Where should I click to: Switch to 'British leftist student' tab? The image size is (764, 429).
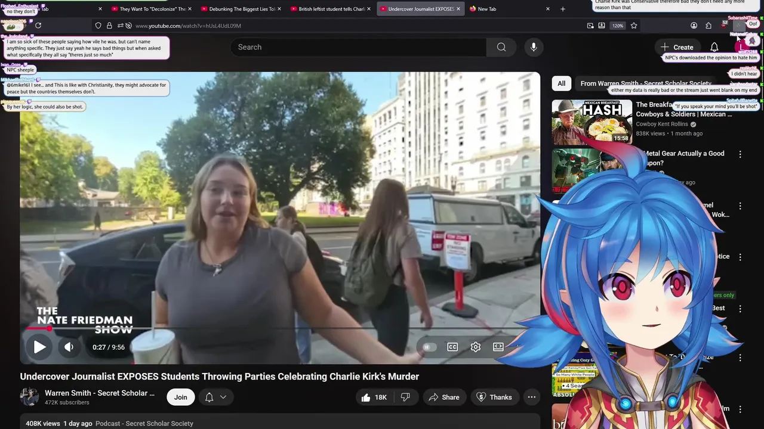[332, 9]
